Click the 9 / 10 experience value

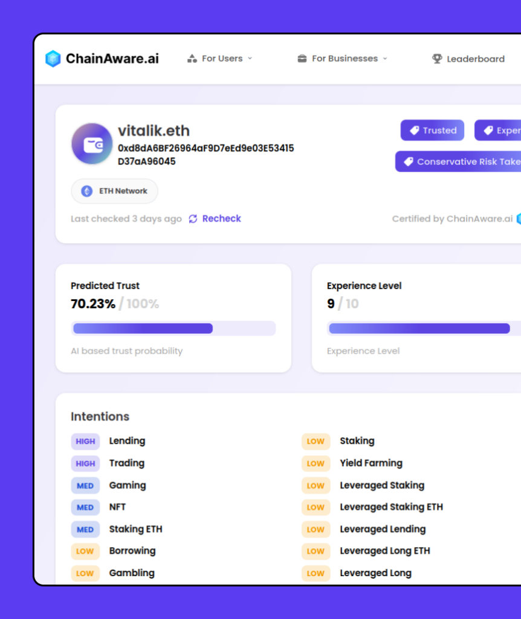(x=343, y=303)
